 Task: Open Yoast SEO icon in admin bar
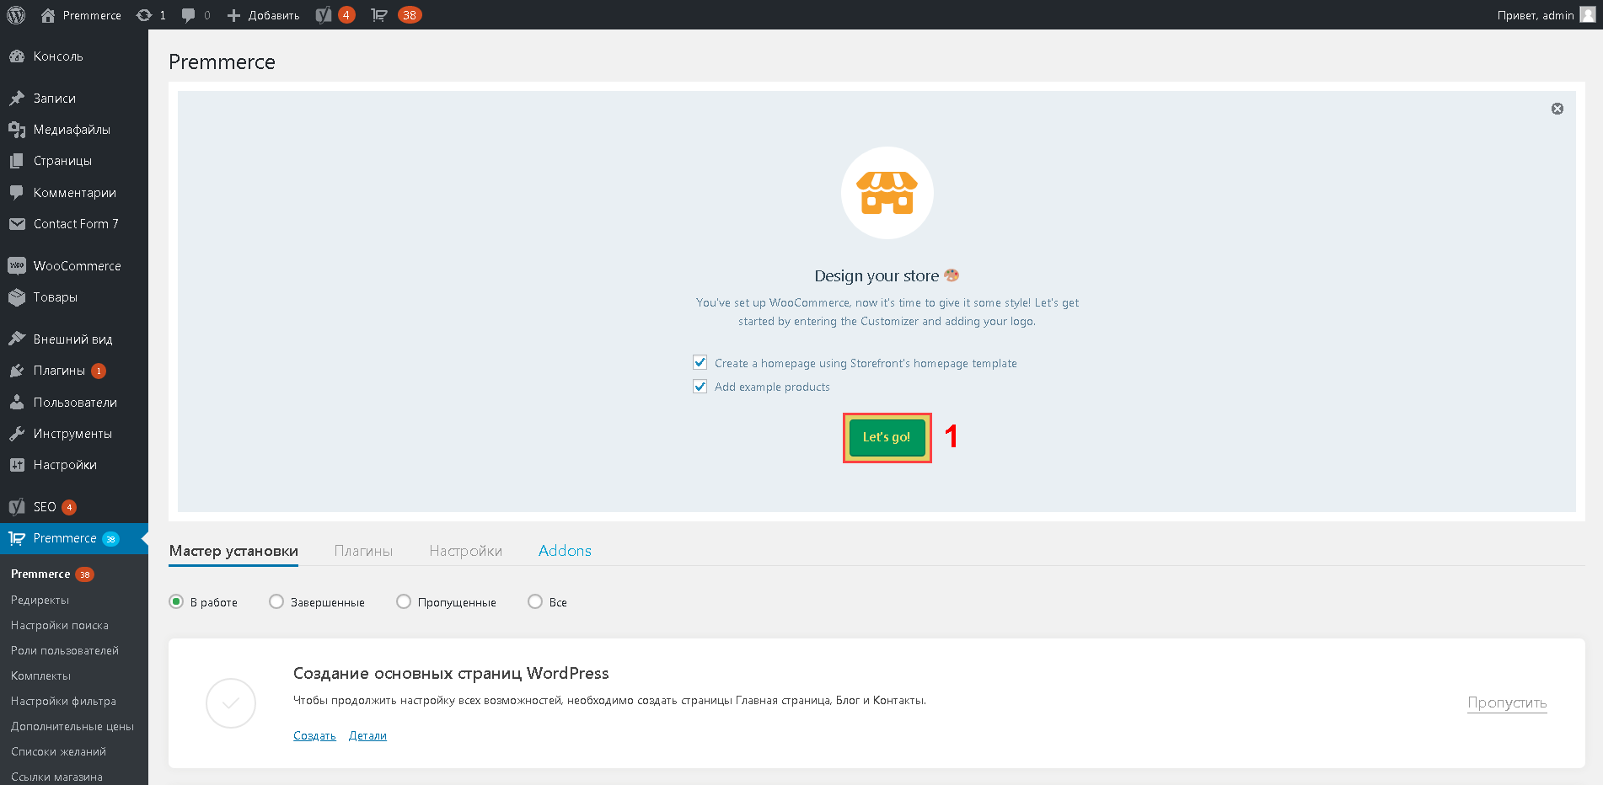323,15
